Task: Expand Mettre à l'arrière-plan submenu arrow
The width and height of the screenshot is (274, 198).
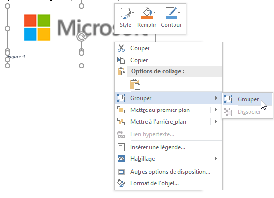Action: 216,121
